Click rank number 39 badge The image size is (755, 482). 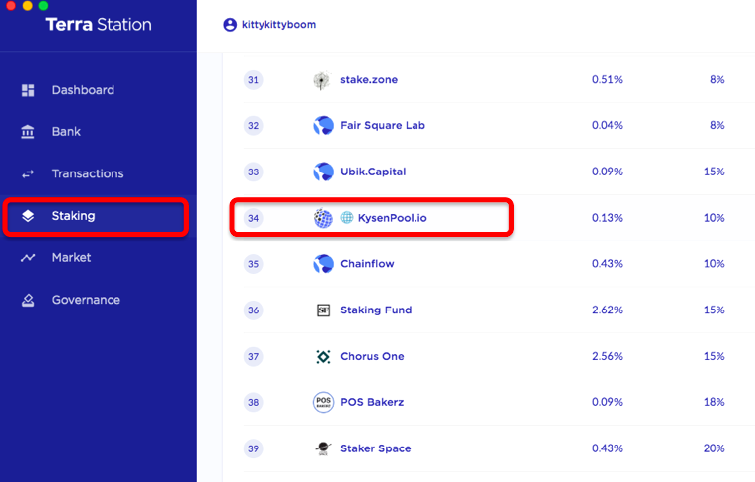tap(254, 448)
